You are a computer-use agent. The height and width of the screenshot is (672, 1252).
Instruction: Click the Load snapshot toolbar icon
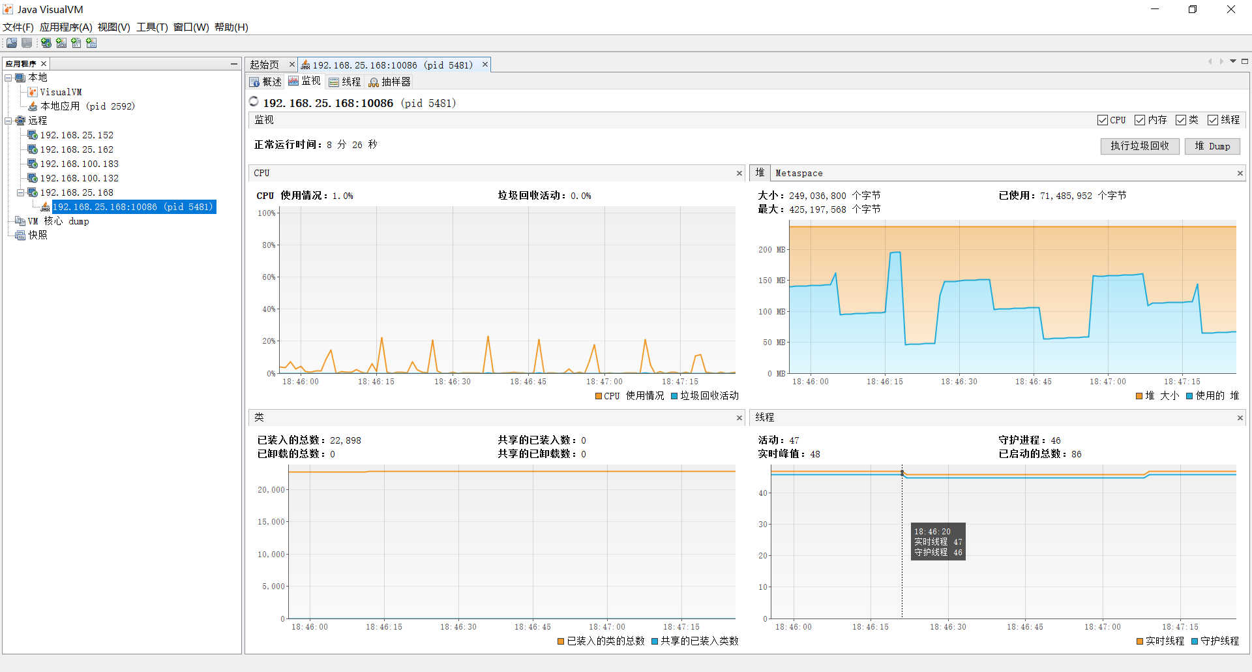click(12, 43)
